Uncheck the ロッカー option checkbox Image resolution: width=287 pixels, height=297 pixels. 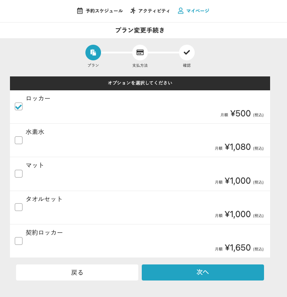click(x=19, y=106)
